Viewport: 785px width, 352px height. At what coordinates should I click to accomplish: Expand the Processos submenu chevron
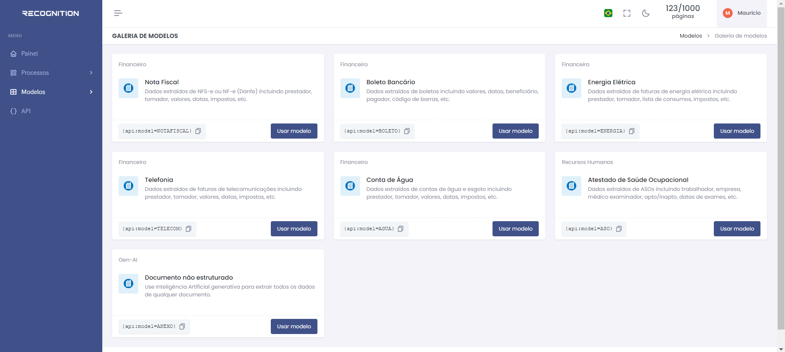(91, 73)
